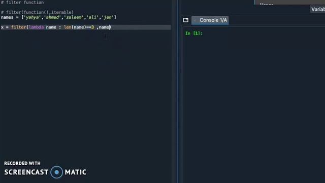This screenshot has width=325, height=183.
Task: Click the In [1]: console prompt
Action: [194, 33]
